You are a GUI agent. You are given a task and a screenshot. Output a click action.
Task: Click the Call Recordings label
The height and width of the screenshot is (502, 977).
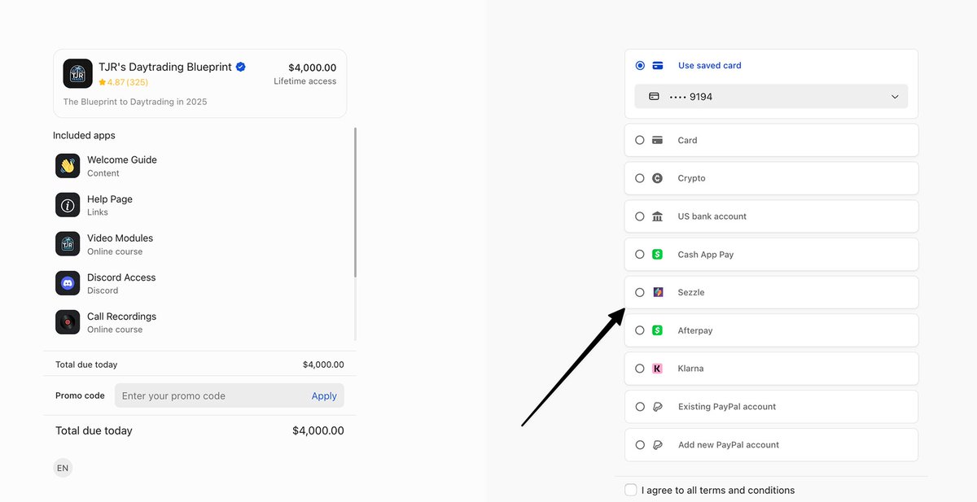(122, 316)
